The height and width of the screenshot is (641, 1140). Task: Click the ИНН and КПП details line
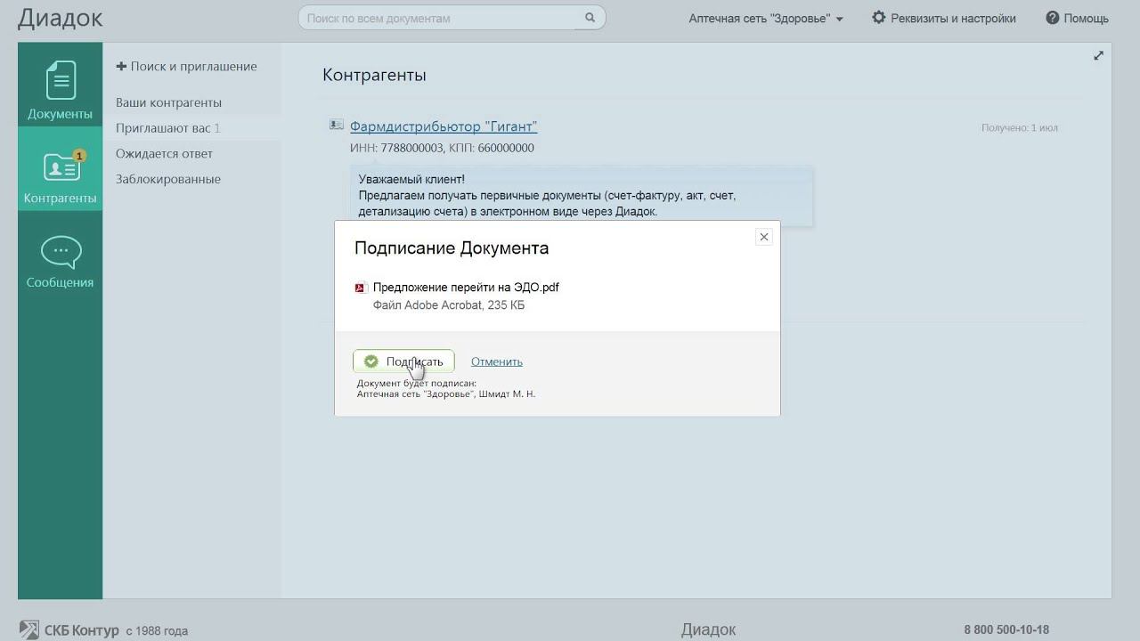coord(442,148)
